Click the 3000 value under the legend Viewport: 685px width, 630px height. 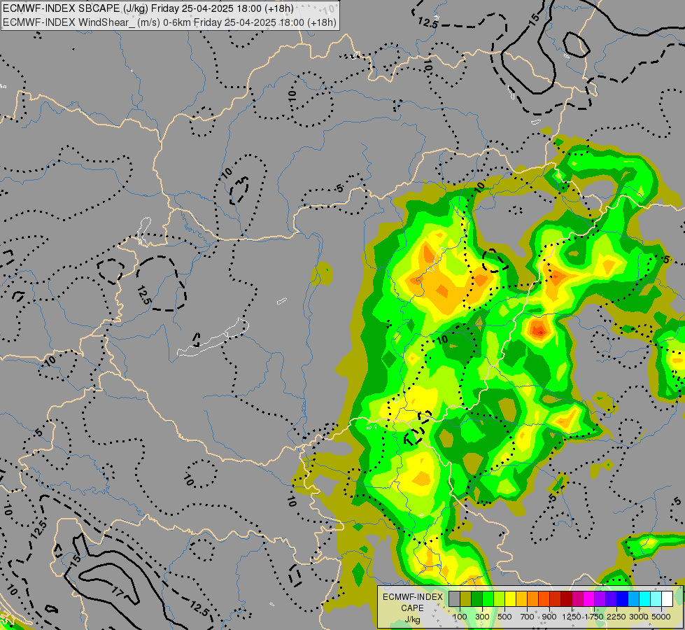tap(639, 617)
